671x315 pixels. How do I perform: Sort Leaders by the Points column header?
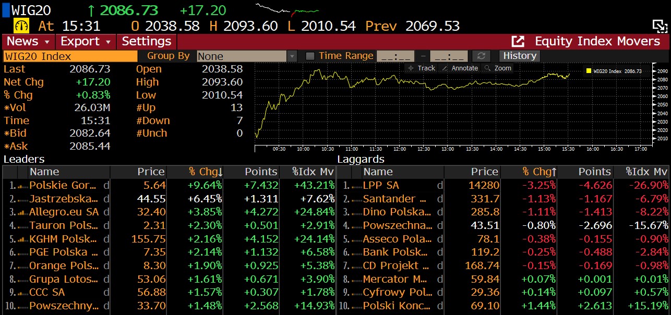(252, 172)
